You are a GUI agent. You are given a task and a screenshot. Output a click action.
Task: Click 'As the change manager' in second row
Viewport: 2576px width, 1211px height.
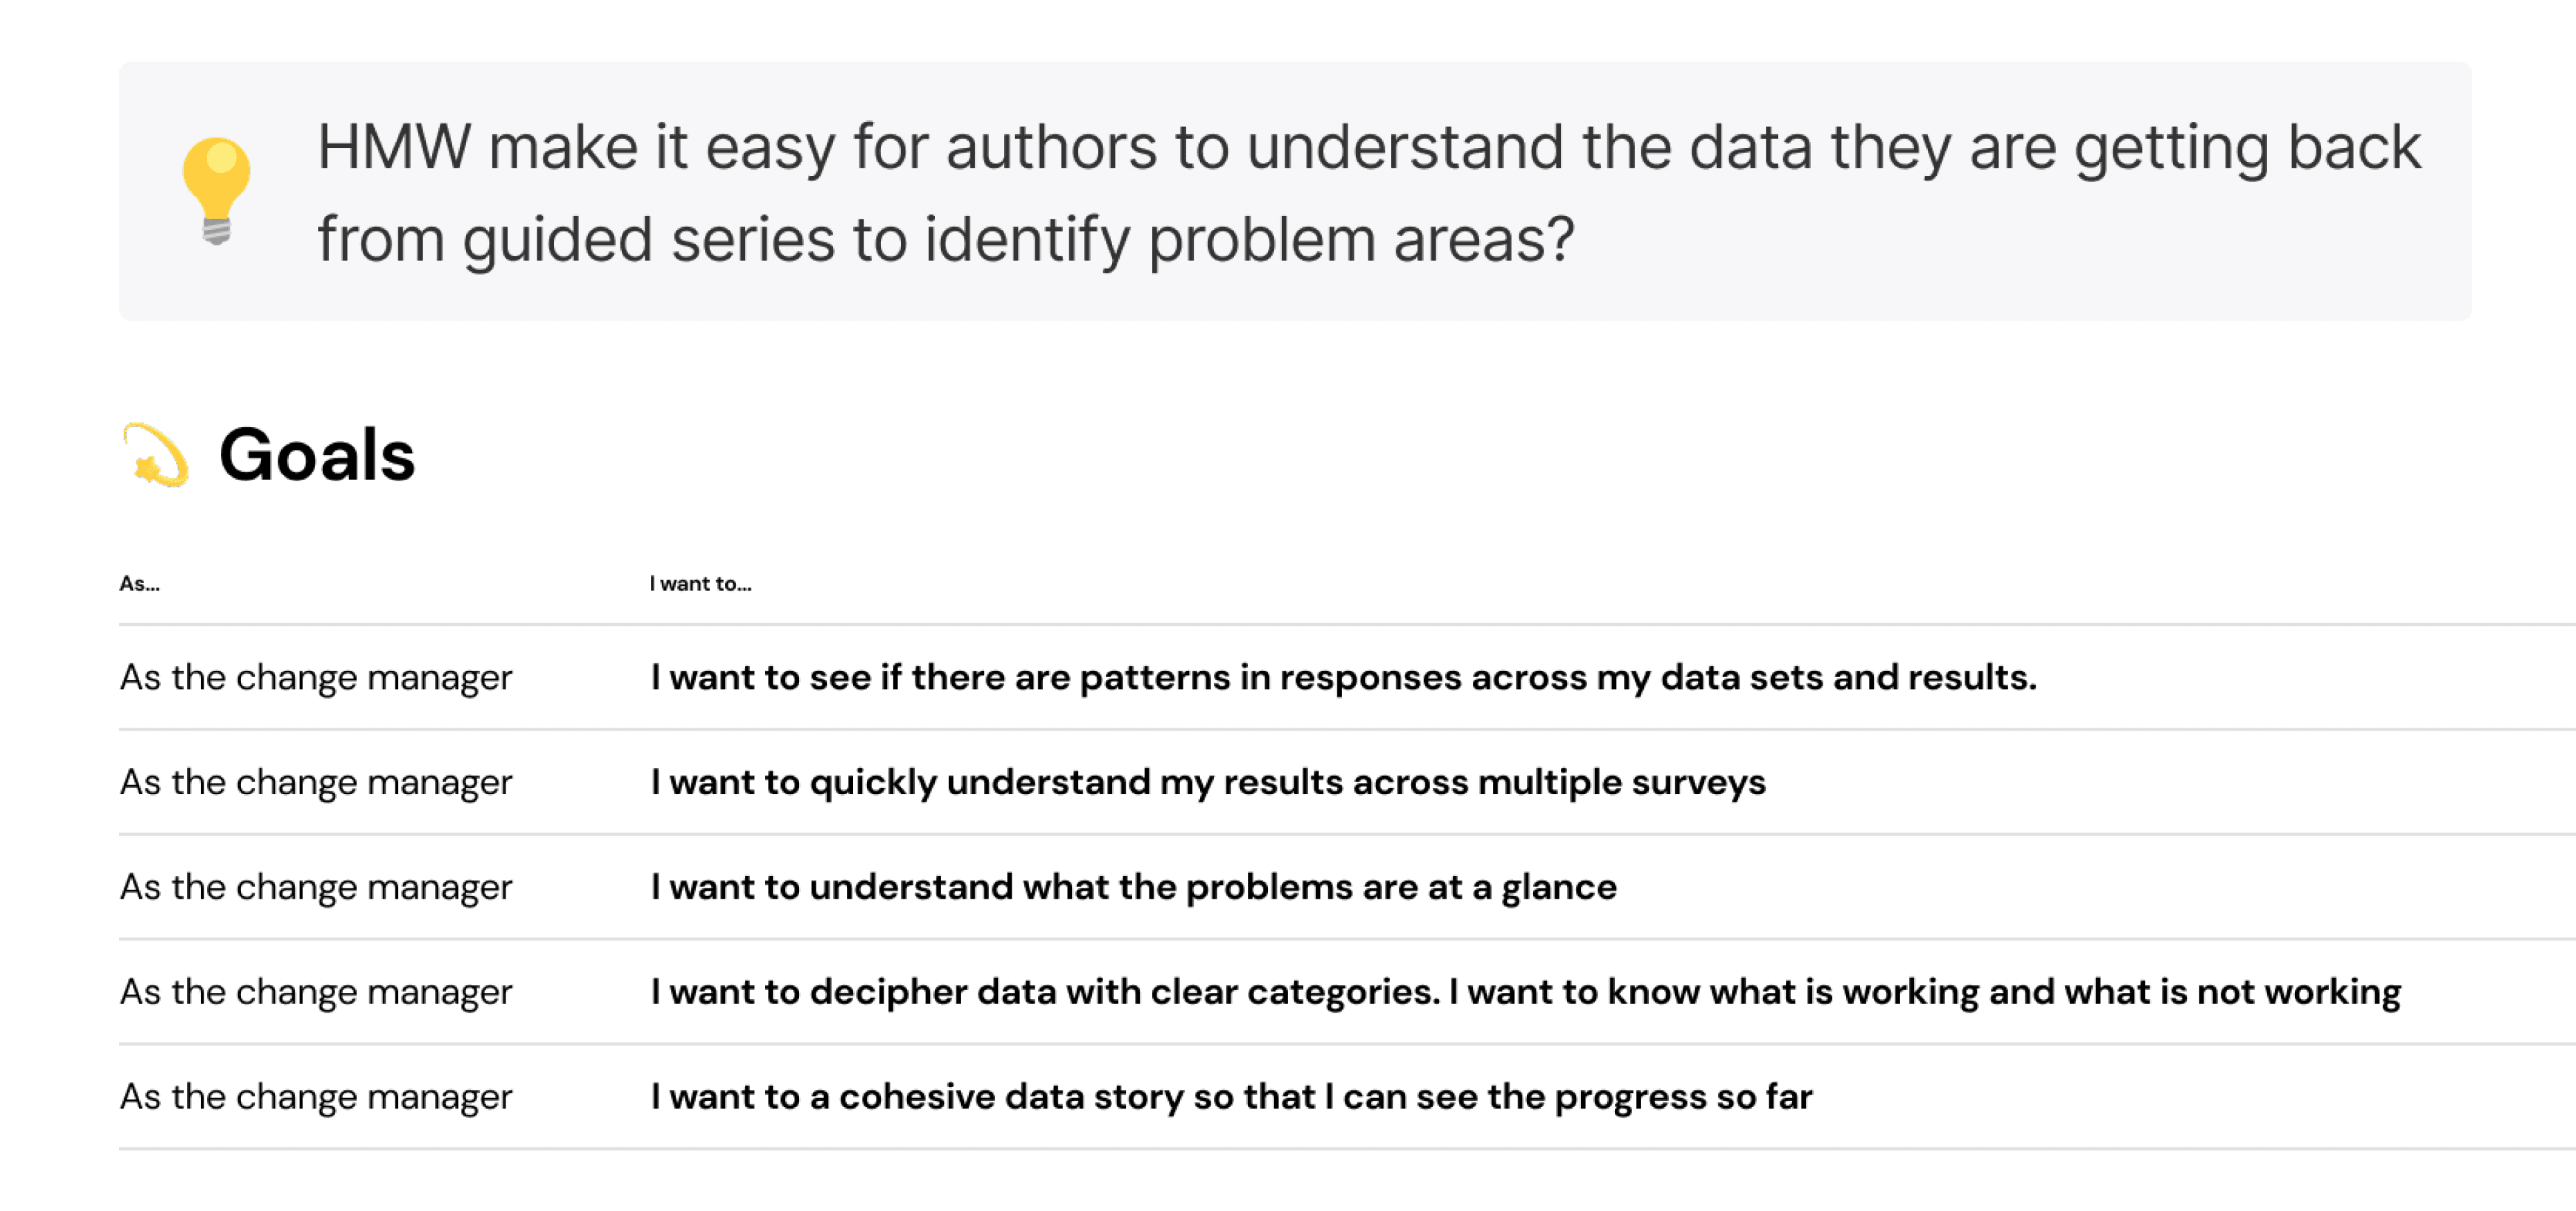click(x=316, y=783)
